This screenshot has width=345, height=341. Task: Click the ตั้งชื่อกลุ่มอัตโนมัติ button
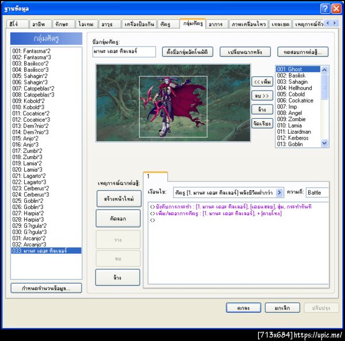(187, 52)
